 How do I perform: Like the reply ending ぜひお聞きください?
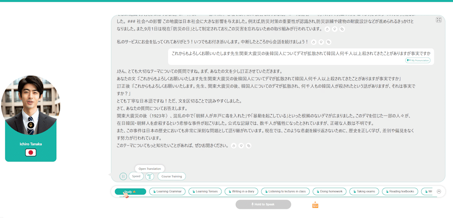[234, 146]
